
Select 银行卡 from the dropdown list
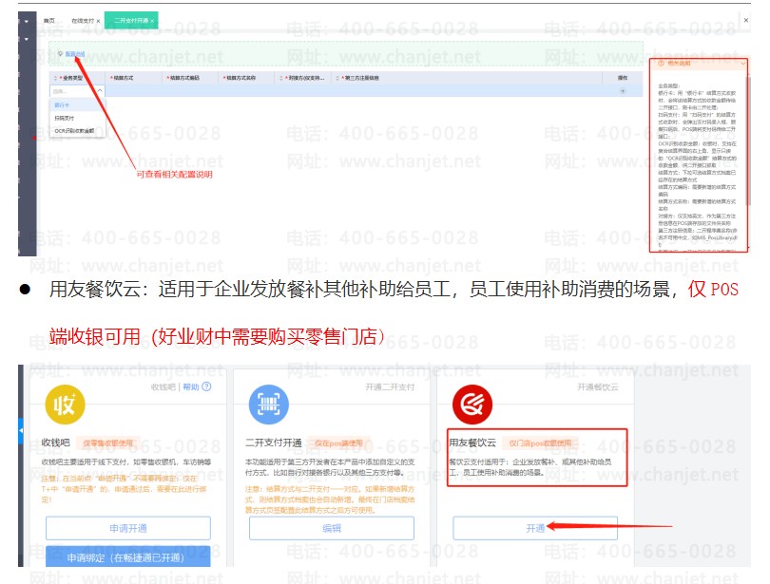(78, 105)
